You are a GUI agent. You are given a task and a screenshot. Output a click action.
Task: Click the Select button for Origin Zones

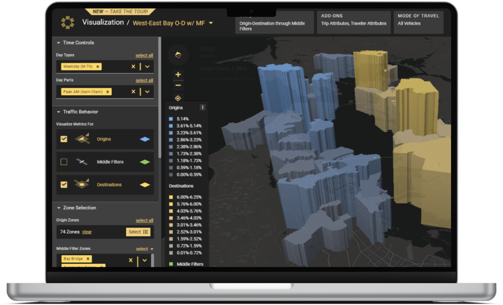click(x=138, y=232)
